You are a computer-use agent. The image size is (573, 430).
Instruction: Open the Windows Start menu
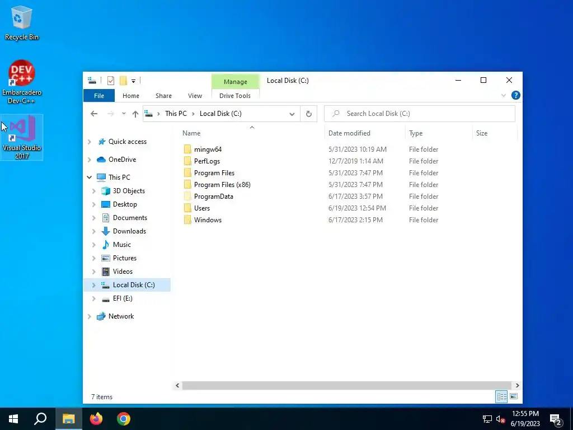point(13,419)
